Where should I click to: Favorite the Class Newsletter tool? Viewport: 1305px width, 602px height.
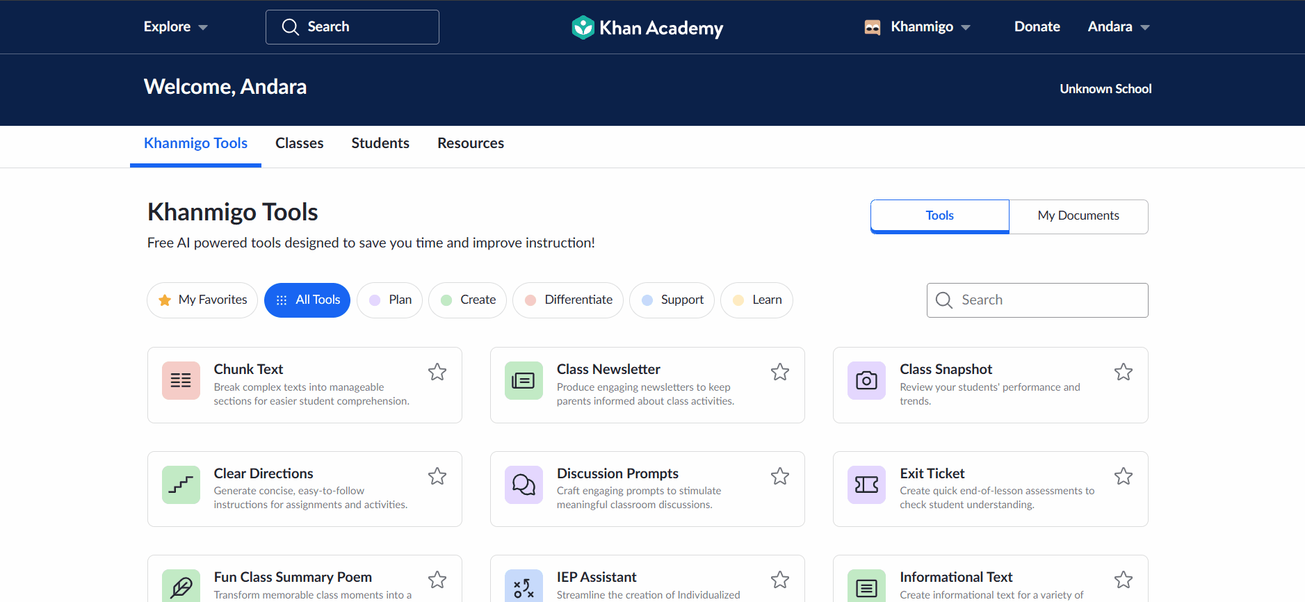tap(780, 372)
